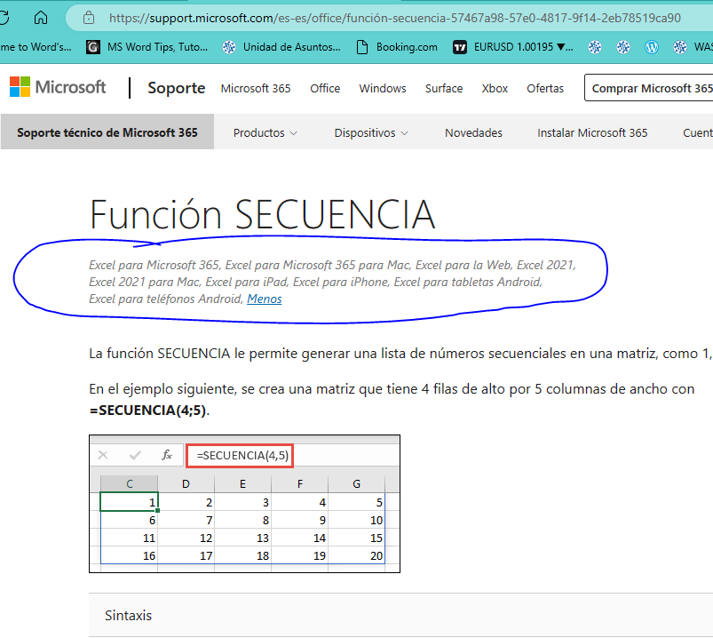Viewport: 713px width, 638px height.
Task: Open MS Word Tips bookmark
Action: (x=147, y=47)
